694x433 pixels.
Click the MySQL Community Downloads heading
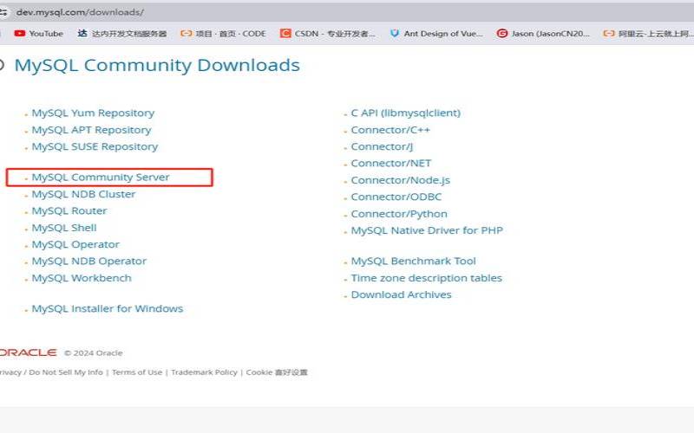tap(157, 66)
